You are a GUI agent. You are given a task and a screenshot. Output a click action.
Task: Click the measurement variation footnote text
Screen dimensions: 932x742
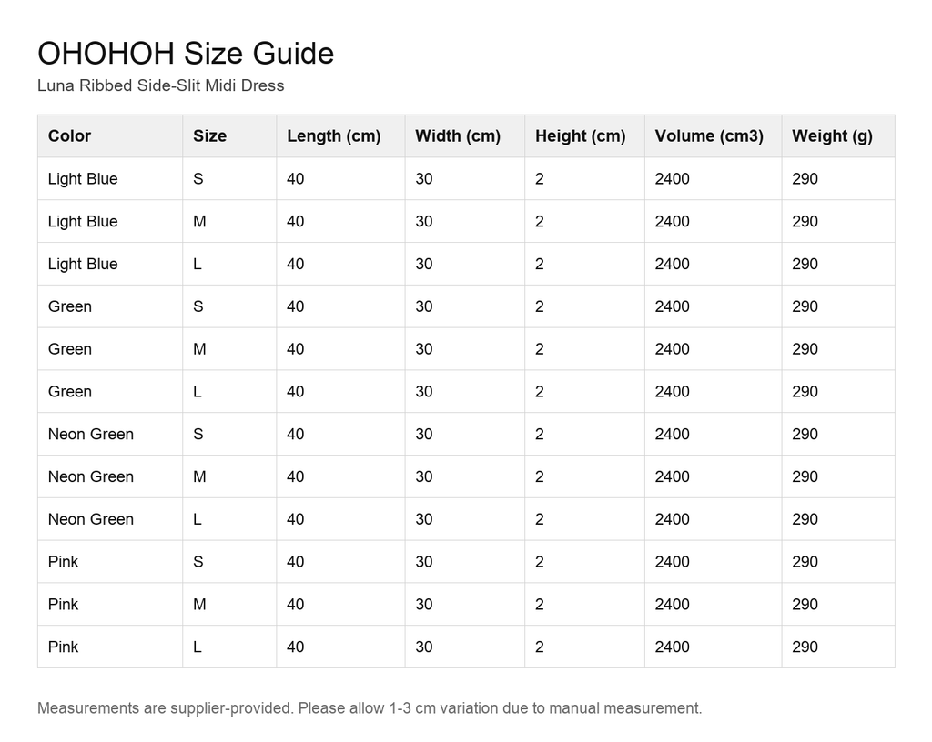[x=370, y=708]
